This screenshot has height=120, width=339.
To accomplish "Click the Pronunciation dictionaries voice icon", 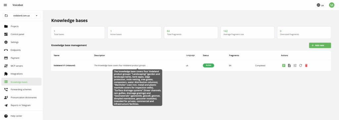I will (x=6, y=97).
